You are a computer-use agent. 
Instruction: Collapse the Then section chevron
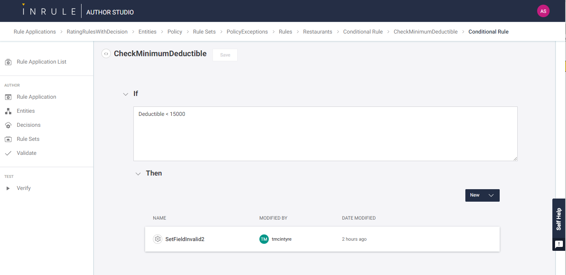click(138, 174)
